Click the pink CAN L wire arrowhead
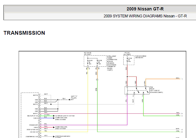 click(54, 127)
